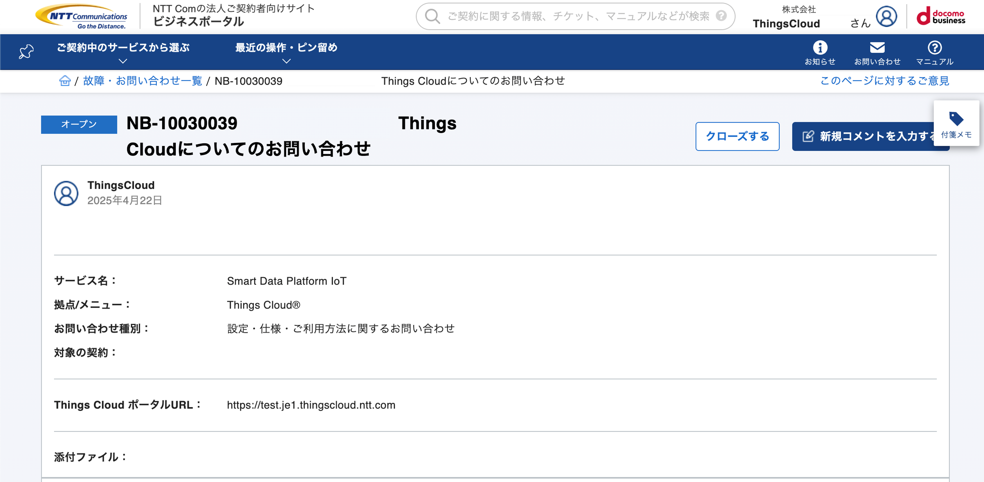Expand 最近の操作・ピン留め menu

286,52
